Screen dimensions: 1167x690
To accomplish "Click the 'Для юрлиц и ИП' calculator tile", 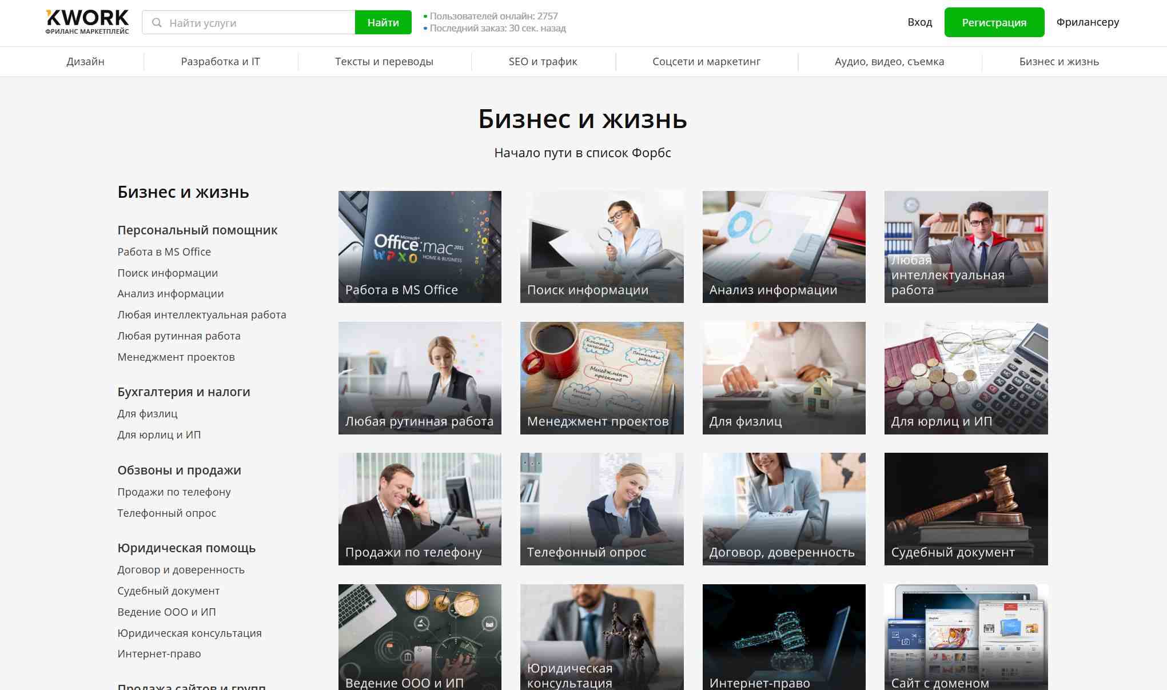I will 966,378.
